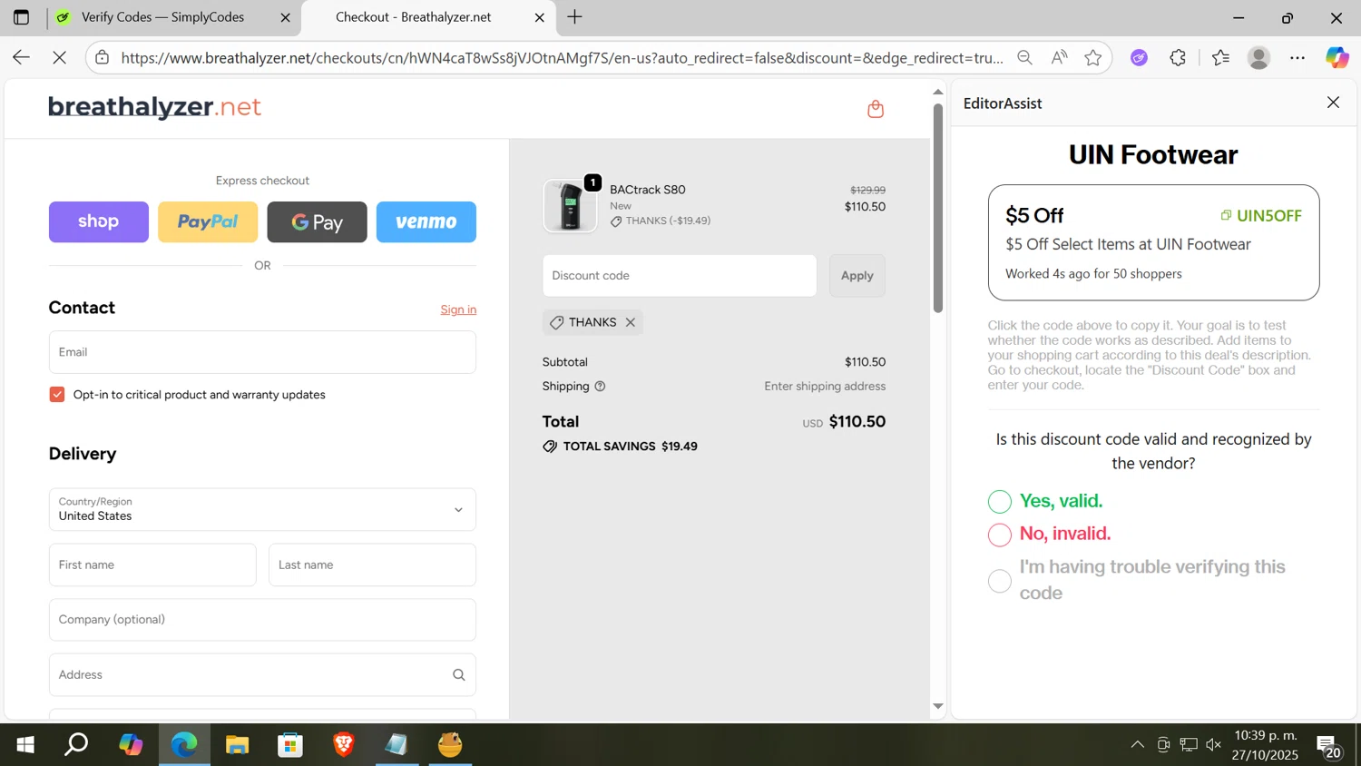Open File Explorer from the taskbar
Screen dimensions: 1361x766
[238, 745]
